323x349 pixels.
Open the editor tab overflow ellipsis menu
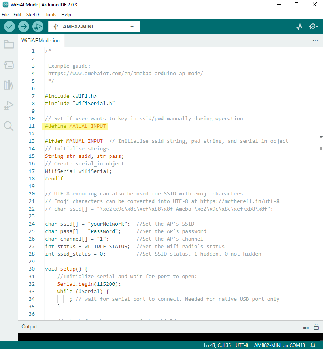pos(315,40)
